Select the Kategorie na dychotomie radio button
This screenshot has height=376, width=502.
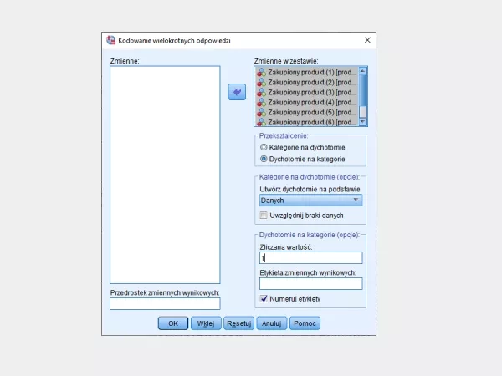click(x=264, y=147)
